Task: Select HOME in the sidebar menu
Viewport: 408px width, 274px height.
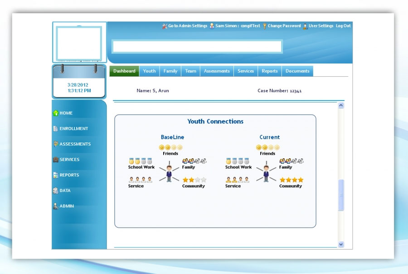Action: tap(66, 113)
